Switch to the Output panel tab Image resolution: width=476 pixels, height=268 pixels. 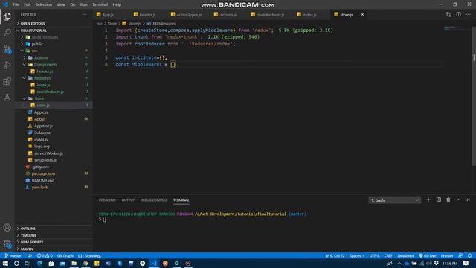point(128,200)
